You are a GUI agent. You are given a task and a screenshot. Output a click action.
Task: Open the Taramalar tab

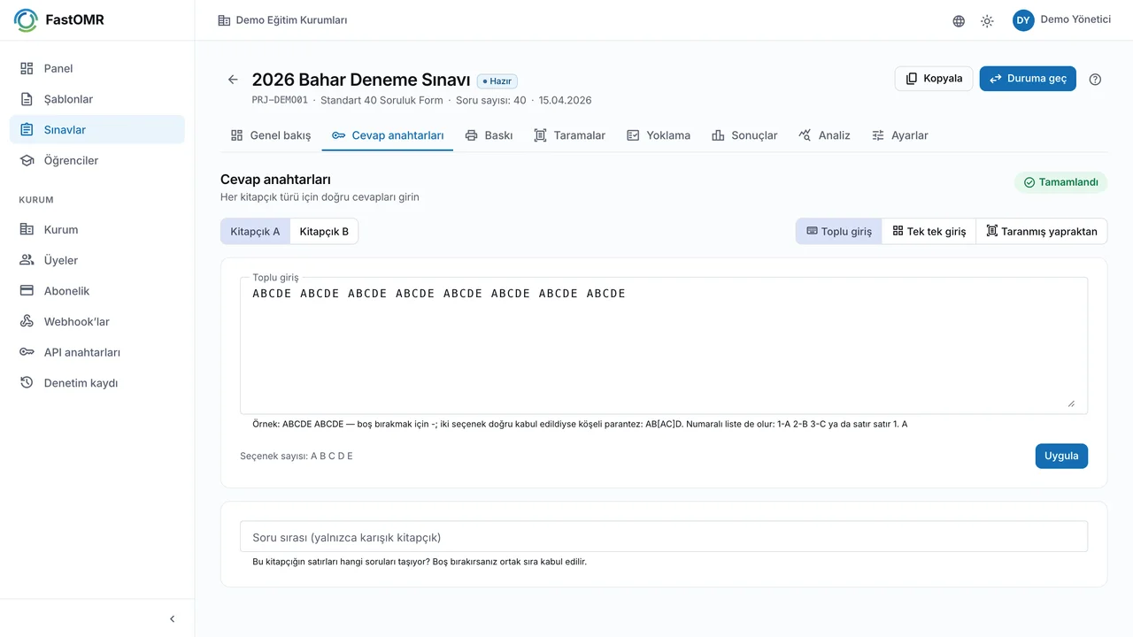coord(569,135)
